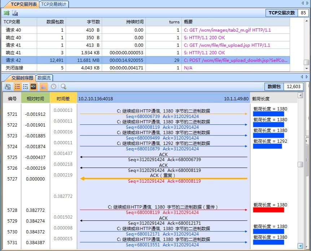Click the right tab-scroll arrow in top panel

tap(307, 3)
